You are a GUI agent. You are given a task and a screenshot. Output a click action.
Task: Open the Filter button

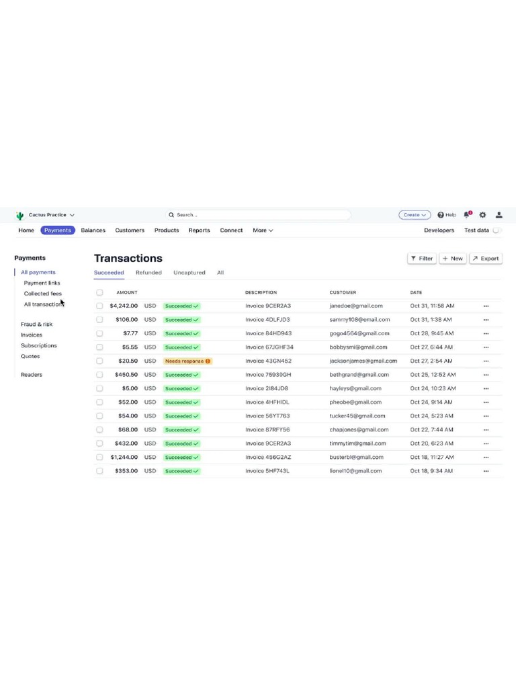click(422, 259)
